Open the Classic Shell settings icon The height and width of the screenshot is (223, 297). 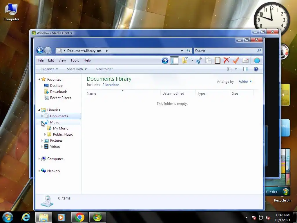tap(257, 60)
